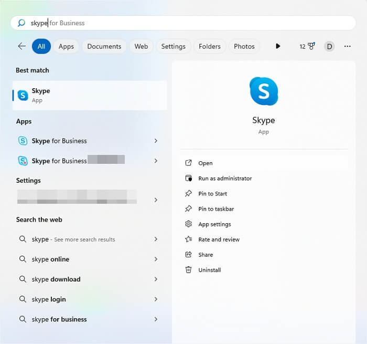The image size is (367, 344).
Task: Select the "skype online" web suggestion
Action: [x=50, y=259]
